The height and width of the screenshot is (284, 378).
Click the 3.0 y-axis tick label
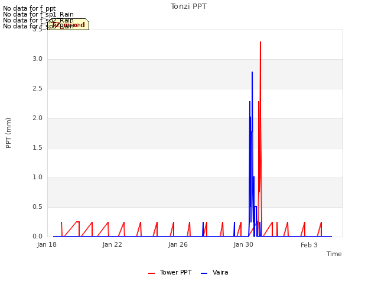[37, 59]
